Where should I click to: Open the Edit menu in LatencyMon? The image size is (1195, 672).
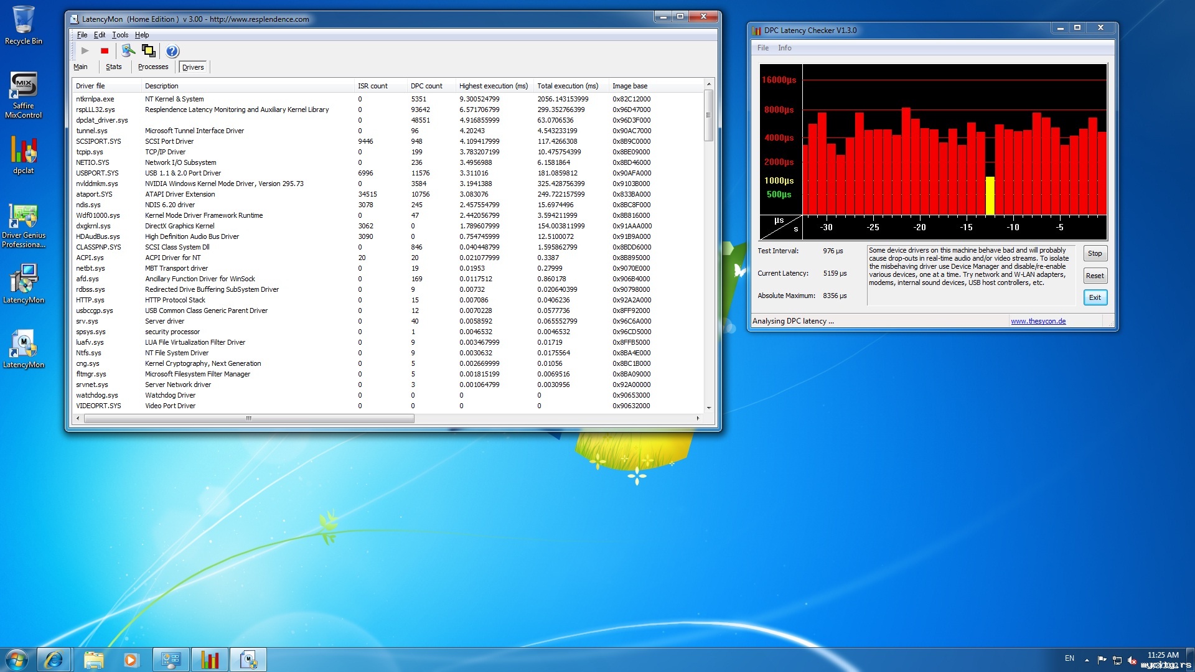click(100, 35)
